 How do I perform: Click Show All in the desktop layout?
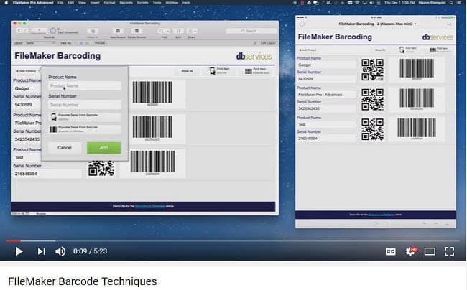(x=187, y=71)
